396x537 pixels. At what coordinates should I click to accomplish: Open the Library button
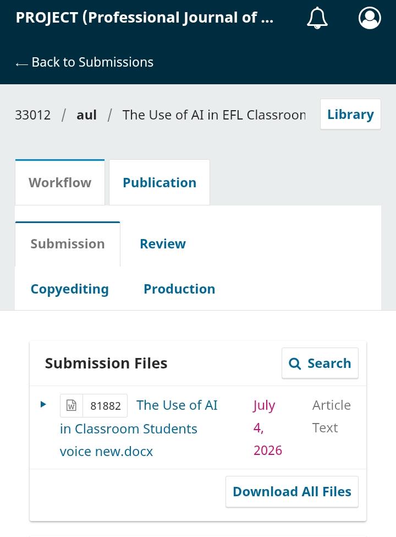tap(350, 115)
